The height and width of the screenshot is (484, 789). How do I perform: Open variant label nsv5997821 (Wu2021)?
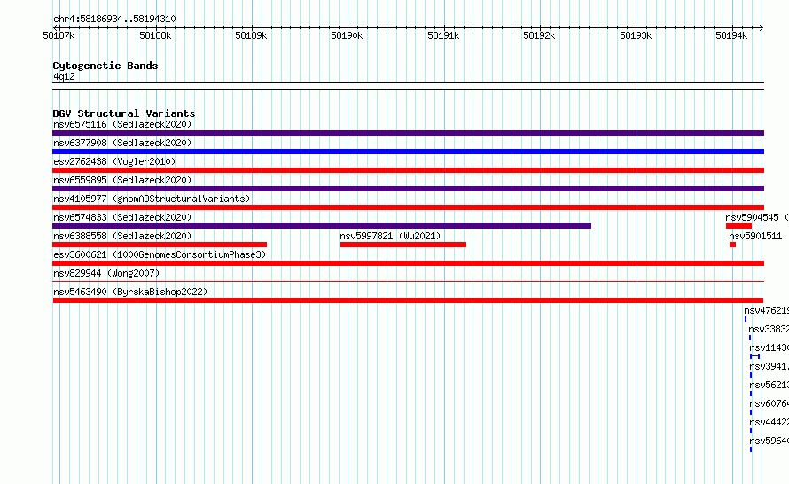pos(390,236)
